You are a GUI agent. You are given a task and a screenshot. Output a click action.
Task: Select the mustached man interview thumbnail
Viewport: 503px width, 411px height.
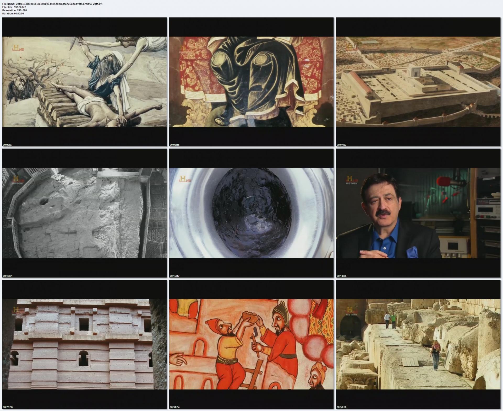click(418, 213)
